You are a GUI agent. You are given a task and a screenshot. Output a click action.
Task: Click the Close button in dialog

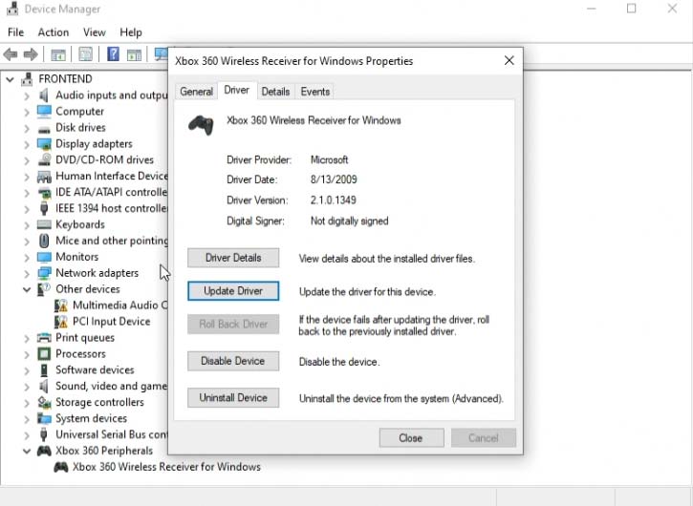[x=411, y=438]
